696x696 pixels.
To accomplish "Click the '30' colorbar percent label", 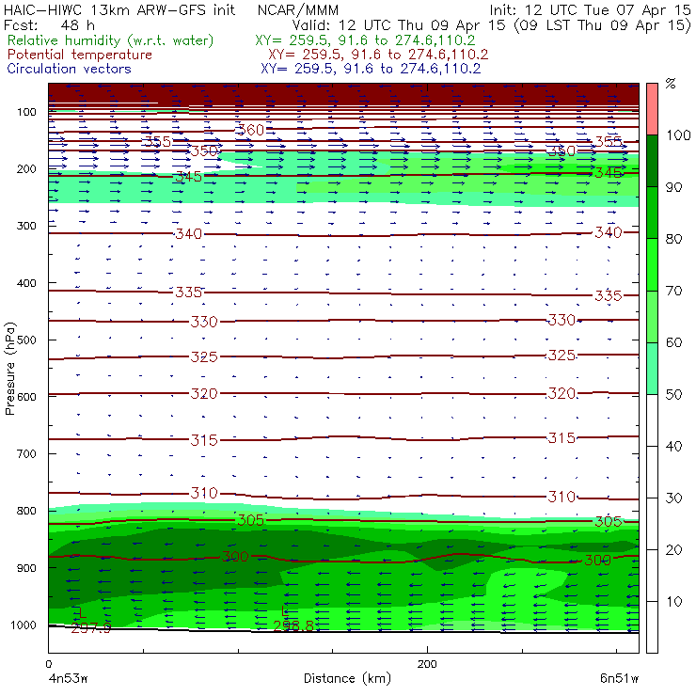I will coord(673,498).
